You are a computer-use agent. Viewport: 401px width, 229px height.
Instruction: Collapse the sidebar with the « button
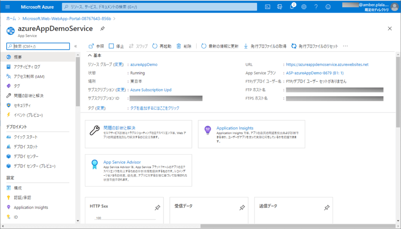click(76, 46)
